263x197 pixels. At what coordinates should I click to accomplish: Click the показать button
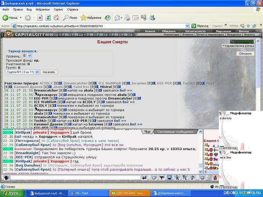[49, 72]
